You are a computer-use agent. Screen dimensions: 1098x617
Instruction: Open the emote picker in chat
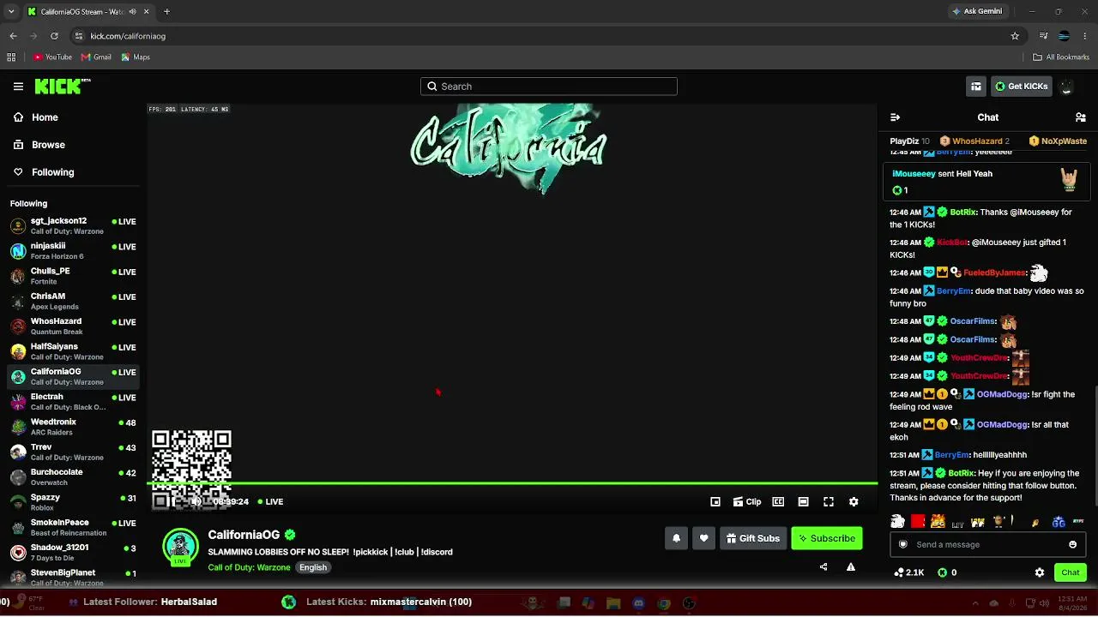(x=1072, y=545)
